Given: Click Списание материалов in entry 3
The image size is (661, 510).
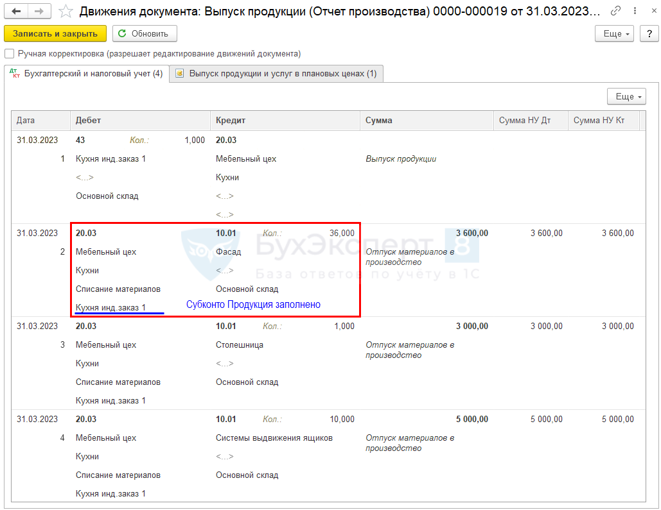Looking at the screenshot, I should click(x=118, y=382).
